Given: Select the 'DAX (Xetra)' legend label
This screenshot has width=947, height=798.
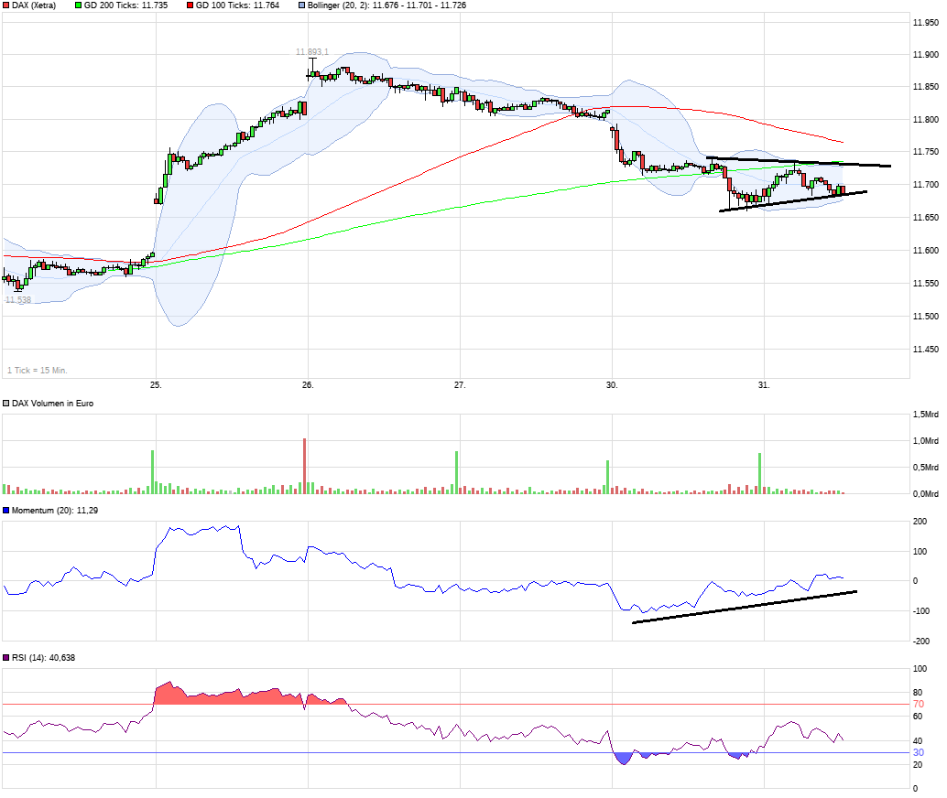Looking at the screenshot, I should [34, 5].
